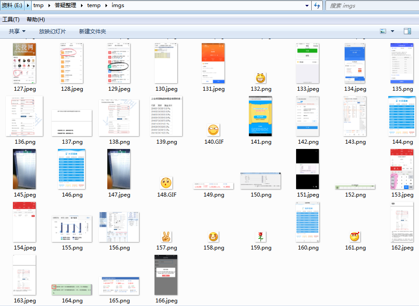Select the 137.png thumbnail
Image resolution: width=419 pixels, height=306 pixels.
click(72, 123)
